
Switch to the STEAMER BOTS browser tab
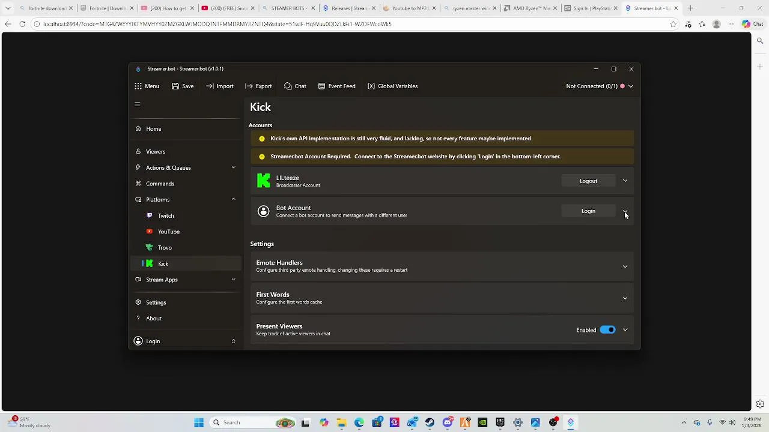coord(288,8)
